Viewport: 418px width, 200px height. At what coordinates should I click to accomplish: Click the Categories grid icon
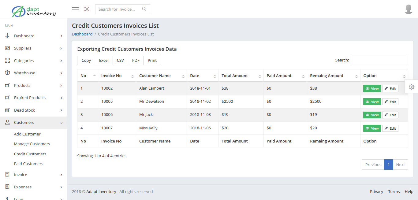[x=7, y=61]
